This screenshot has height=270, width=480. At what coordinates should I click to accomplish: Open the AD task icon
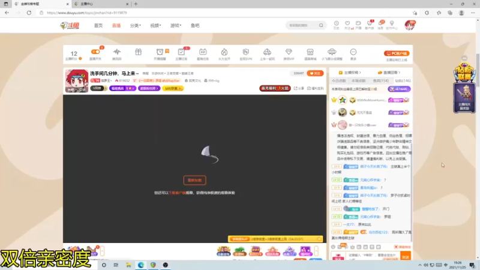tap(203, 53)
